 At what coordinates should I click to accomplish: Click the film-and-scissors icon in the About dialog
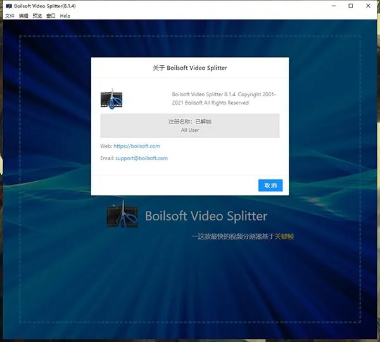(111, 99)
